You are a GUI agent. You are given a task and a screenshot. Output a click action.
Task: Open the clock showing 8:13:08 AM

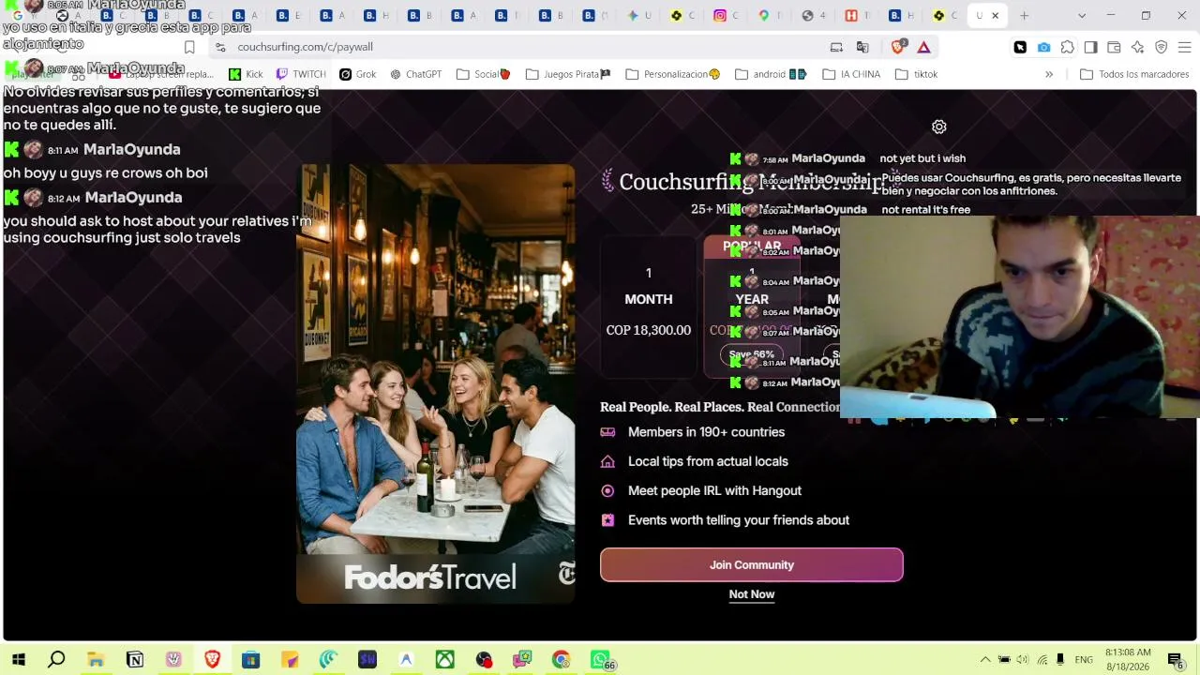coord(1128,659)
